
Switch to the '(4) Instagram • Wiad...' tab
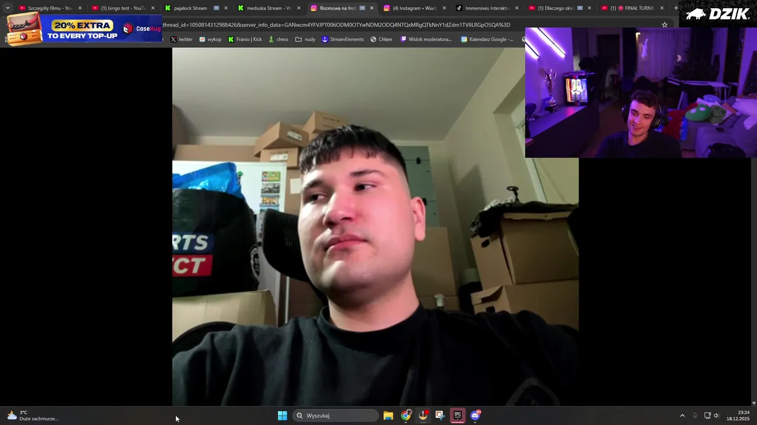[x=414, y=8]
